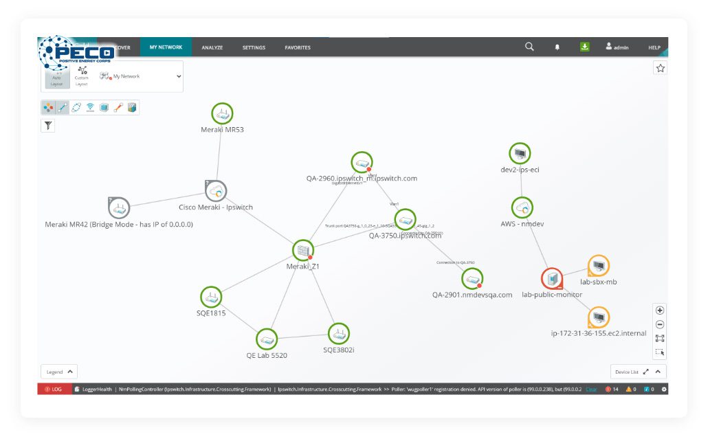Select the SQE1815 access point node

click(211, 297)
